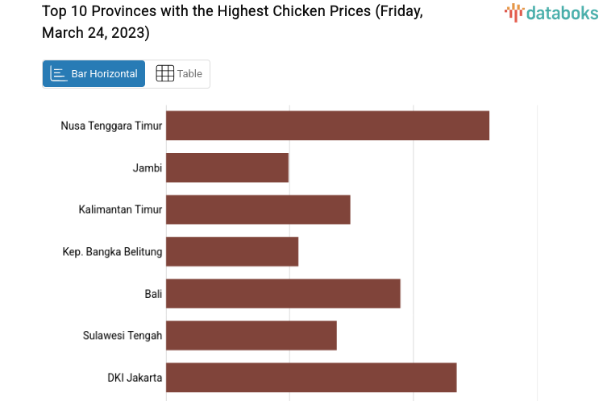Click the Sulawesi Tengah axis label
The width and height of the screenshot is (607, 401).
123,335
